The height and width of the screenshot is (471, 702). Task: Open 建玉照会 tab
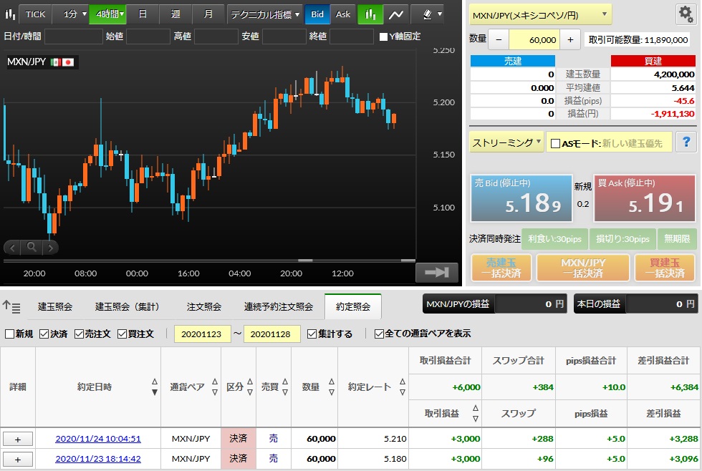coord(54,307)
